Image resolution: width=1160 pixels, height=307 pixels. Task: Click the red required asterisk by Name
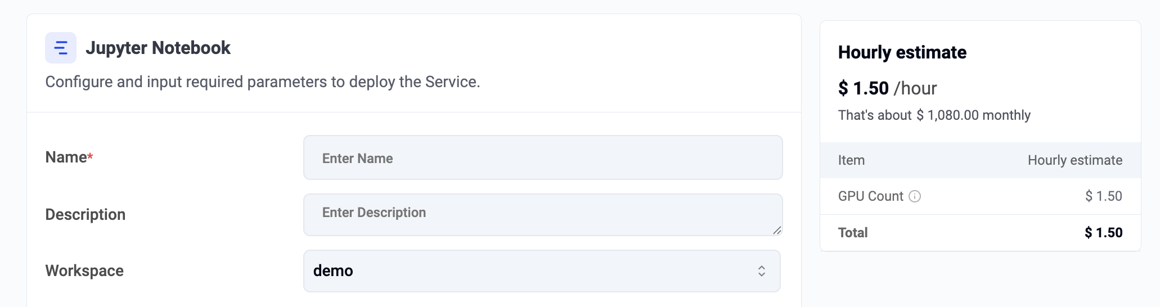(90, 157)
